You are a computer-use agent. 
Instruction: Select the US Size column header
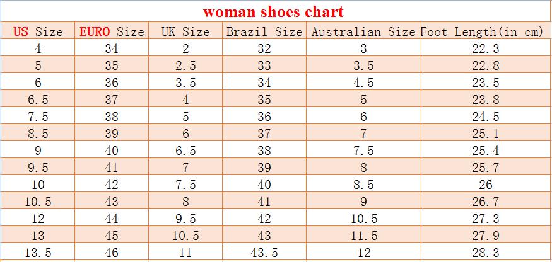(x=38, y=31)
